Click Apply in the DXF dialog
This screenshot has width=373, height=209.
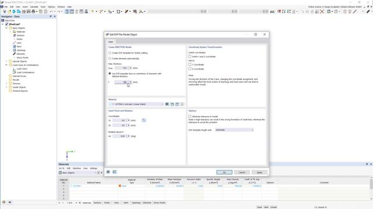point(259,172)
